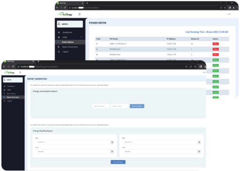
Task: Expand USSB chevron in Report Generation window sidebar
Action: (22, 90)
